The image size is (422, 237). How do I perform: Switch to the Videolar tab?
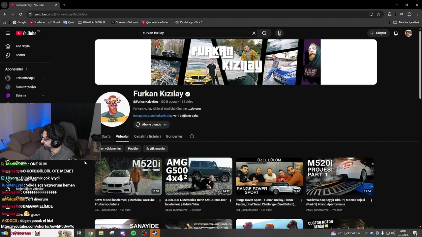pyautogui.click(x=122, y=136)
